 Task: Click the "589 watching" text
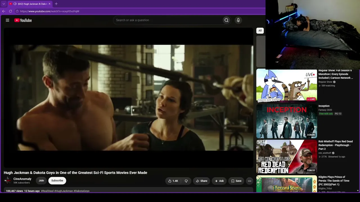pos(328,86)
